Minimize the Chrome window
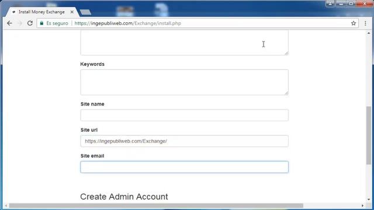 [341, 3]
